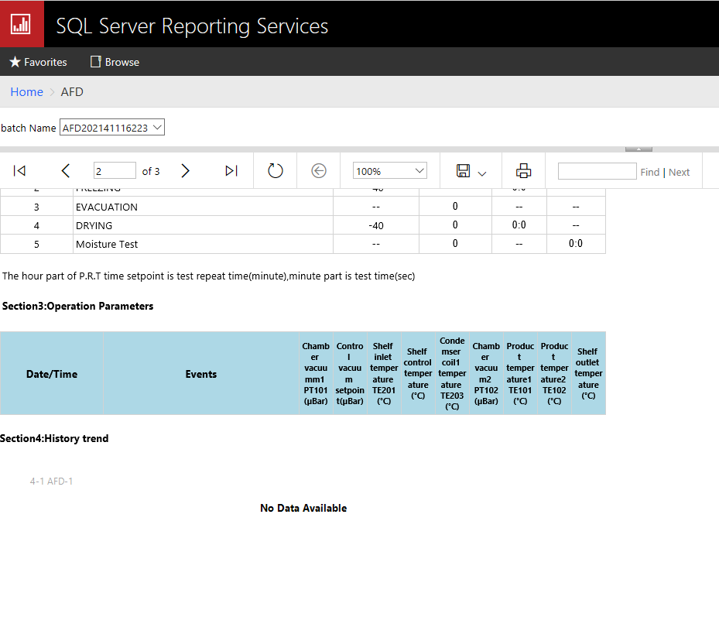Click Section4:History trend heading
719x617 pixels.
[x=54, y=438]
